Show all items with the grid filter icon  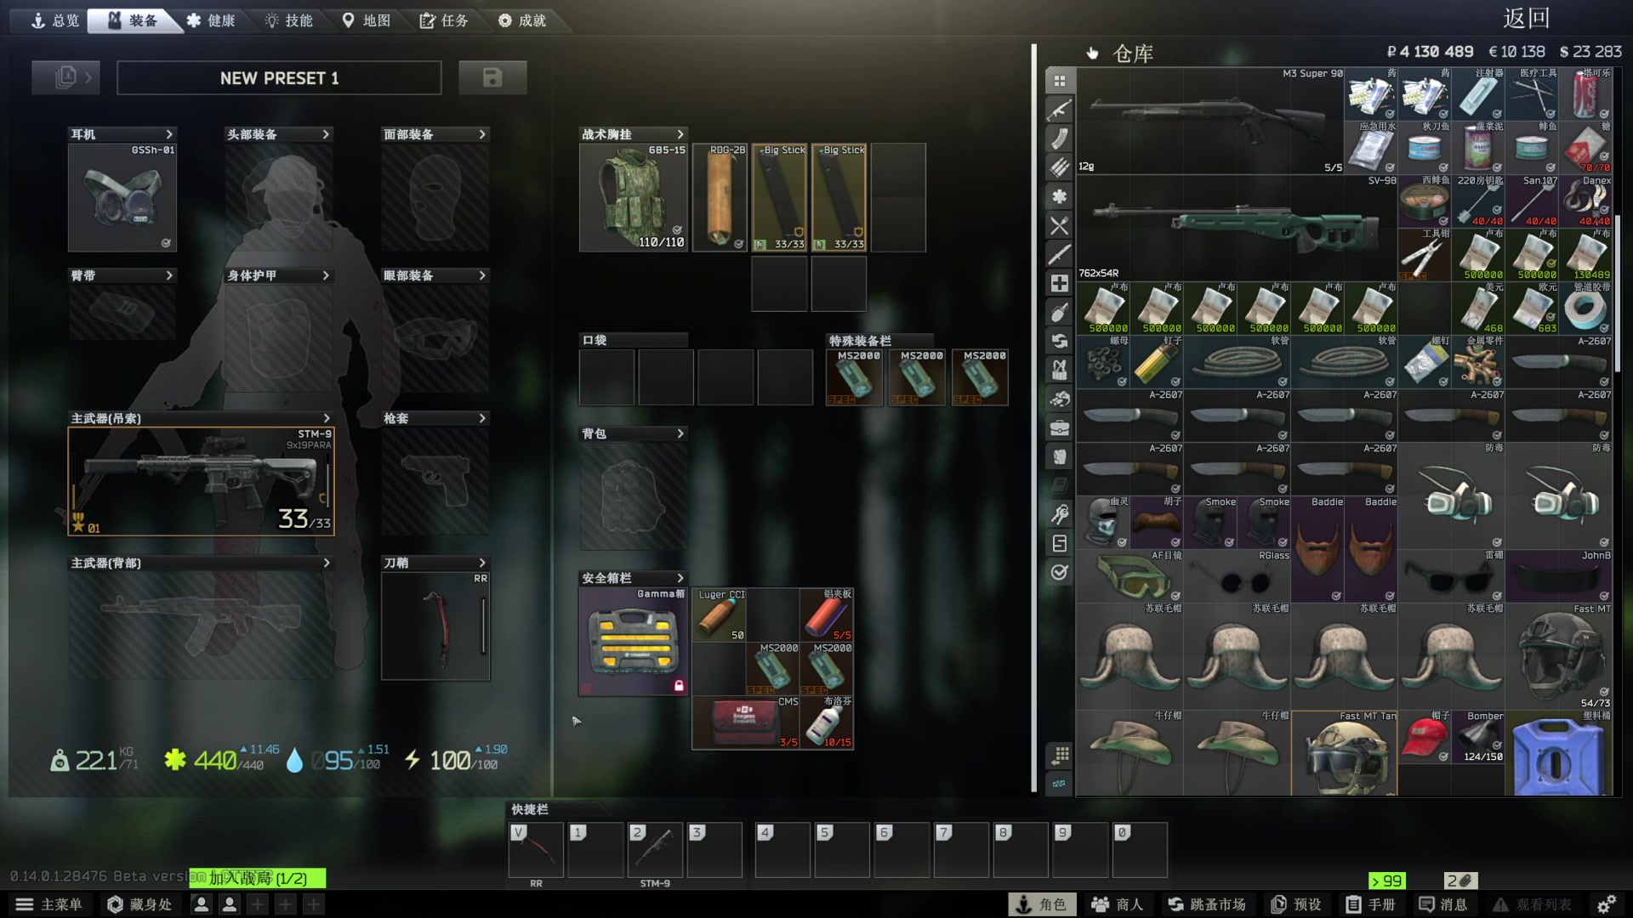pos(1060,82)
